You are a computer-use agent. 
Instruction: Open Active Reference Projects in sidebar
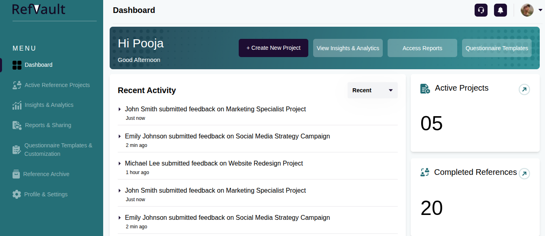[57, 85]
